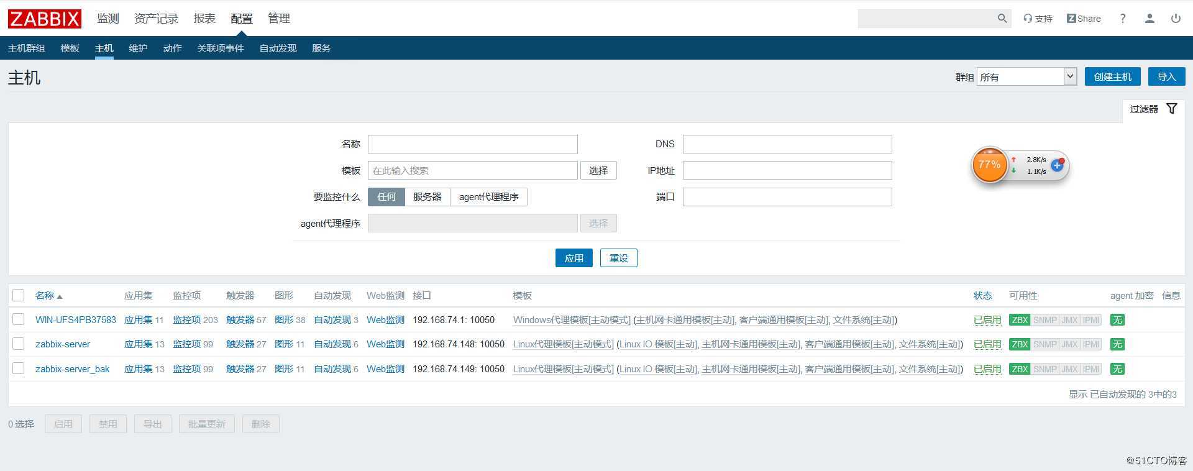Viewport: 1193px width, 471px height.
Task: Open 监控项 203 for WIN-UFS4PB37583
Action: point(187,320)
